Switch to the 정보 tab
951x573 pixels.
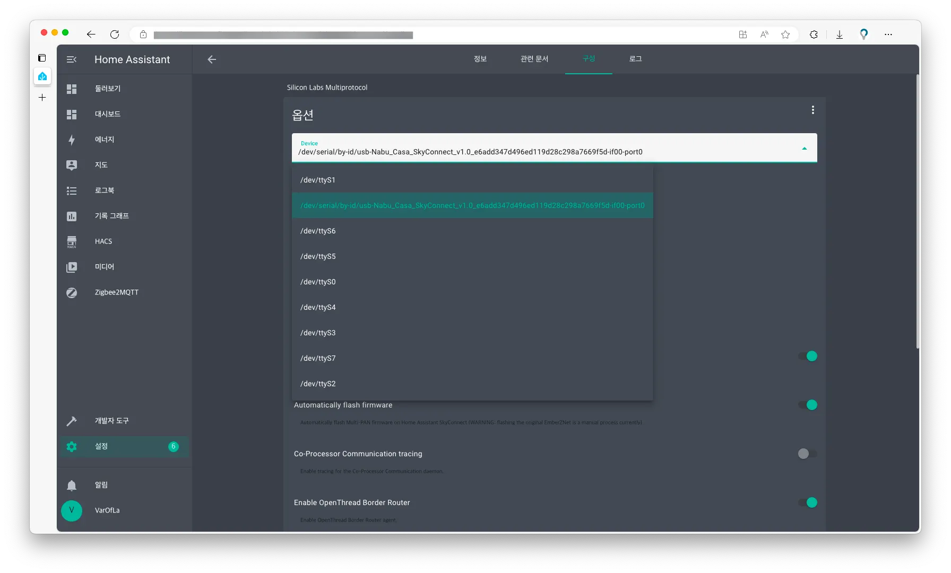tap(480, 59)
